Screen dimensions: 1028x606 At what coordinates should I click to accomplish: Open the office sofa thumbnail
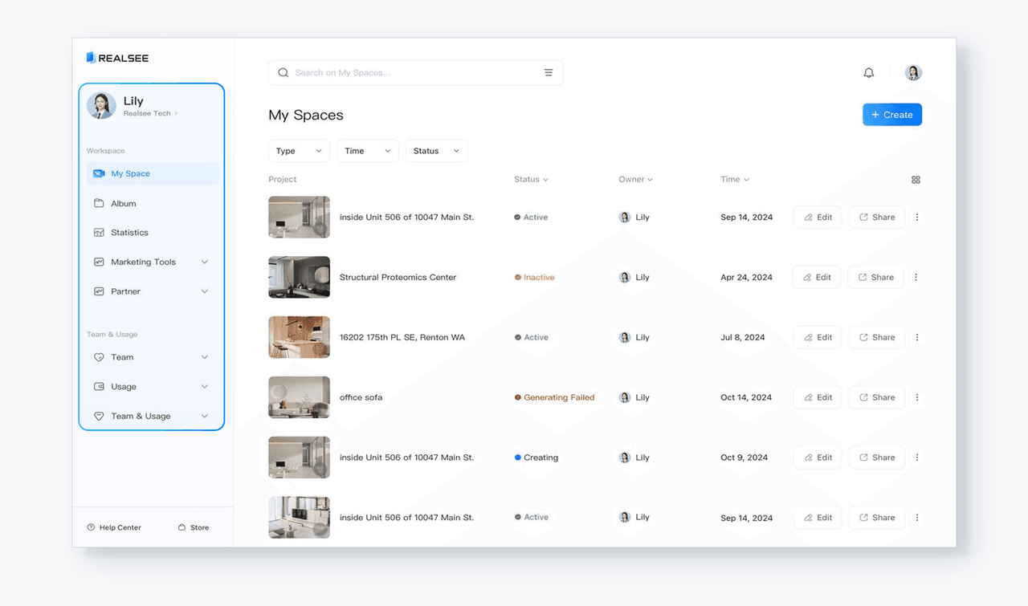(299, 397)
